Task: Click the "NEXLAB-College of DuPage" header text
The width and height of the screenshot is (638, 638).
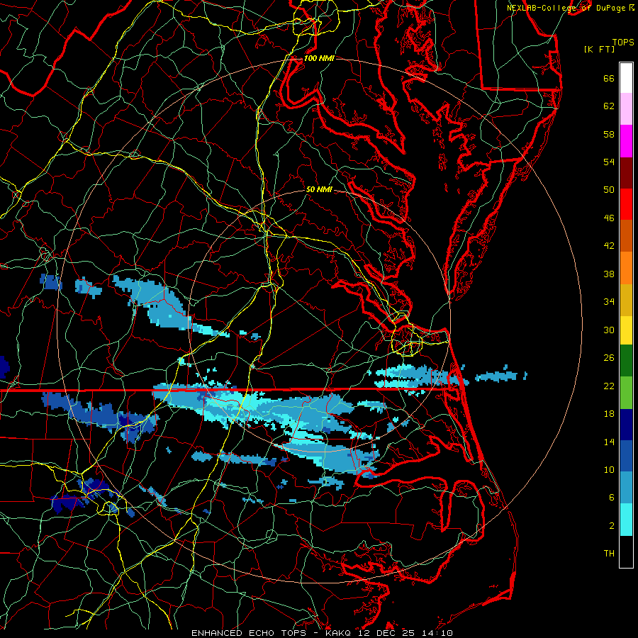Action: 566,8
